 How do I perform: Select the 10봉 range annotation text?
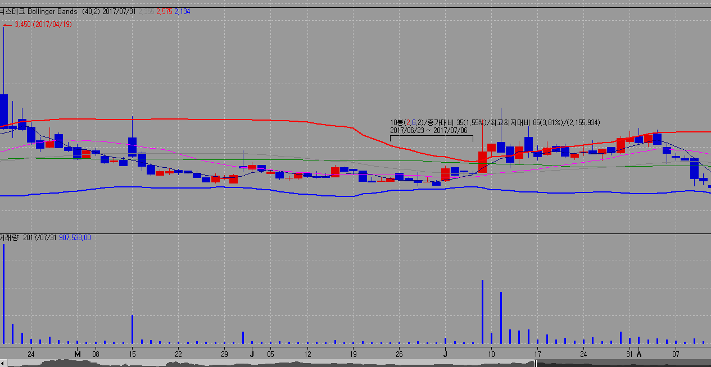495,122
